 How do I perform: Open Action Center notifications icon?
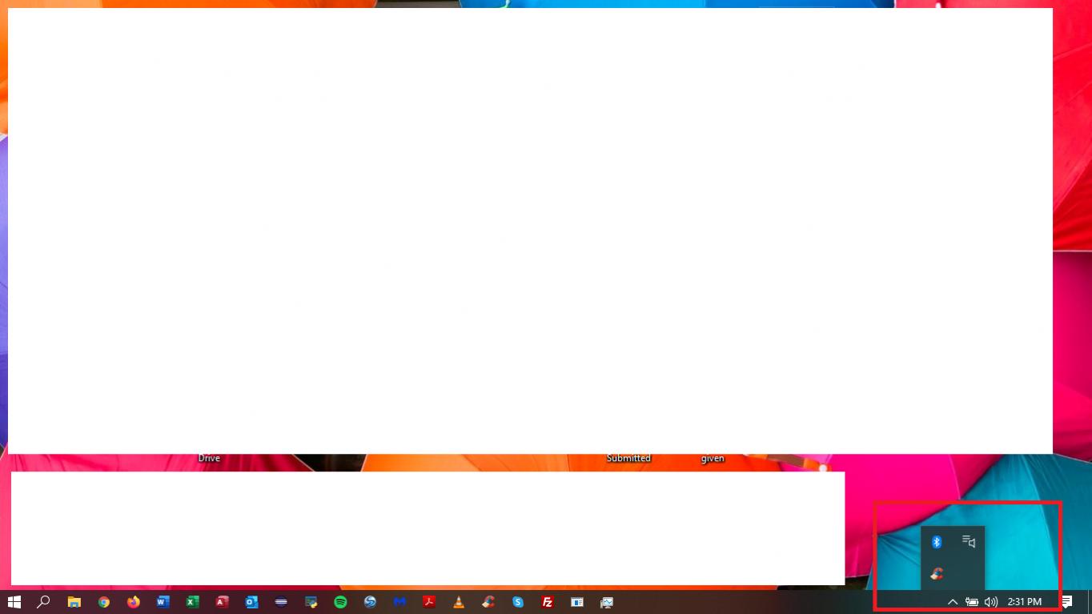tap(1066, 602)
